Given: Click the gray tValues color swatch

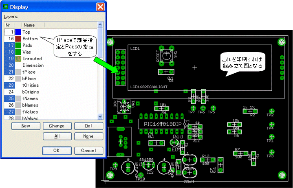Looking at the screenshot, I should tap(18, 112).
